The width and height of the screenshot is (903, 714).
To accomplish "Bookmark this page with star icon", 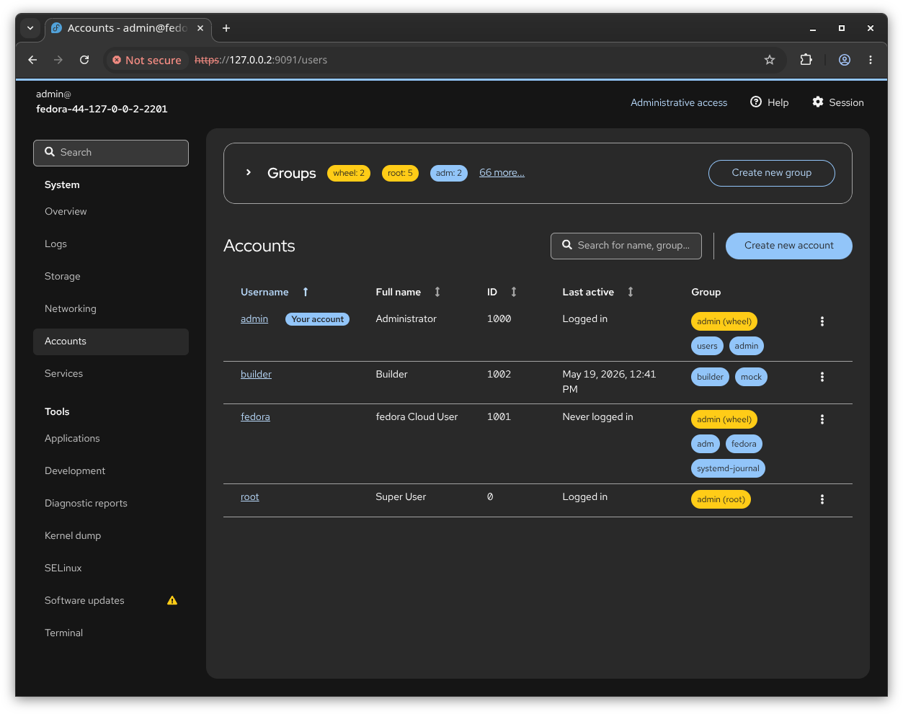I will 770,60.
